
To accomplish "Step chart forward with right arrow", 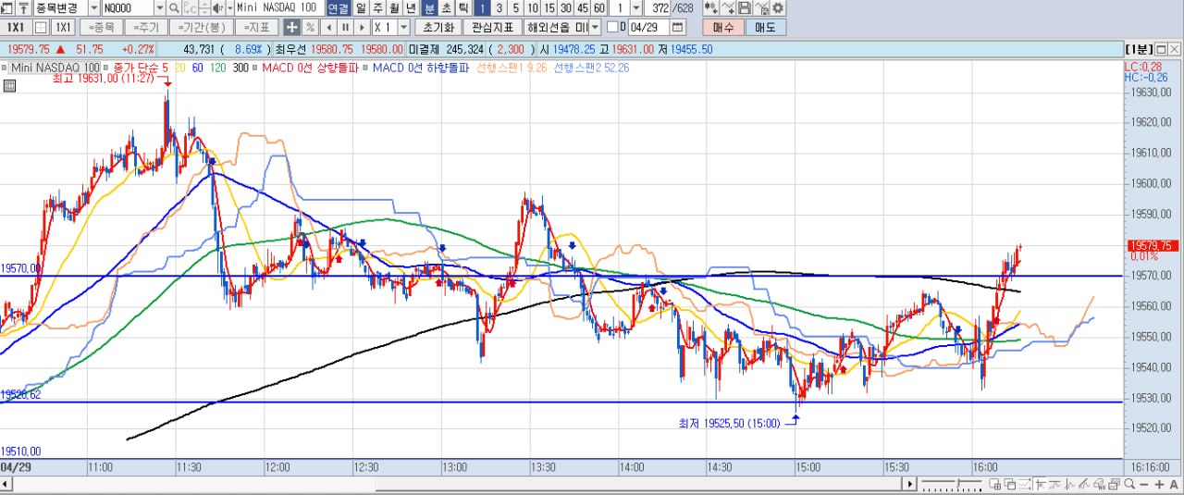I will click(x=362, y=27).
